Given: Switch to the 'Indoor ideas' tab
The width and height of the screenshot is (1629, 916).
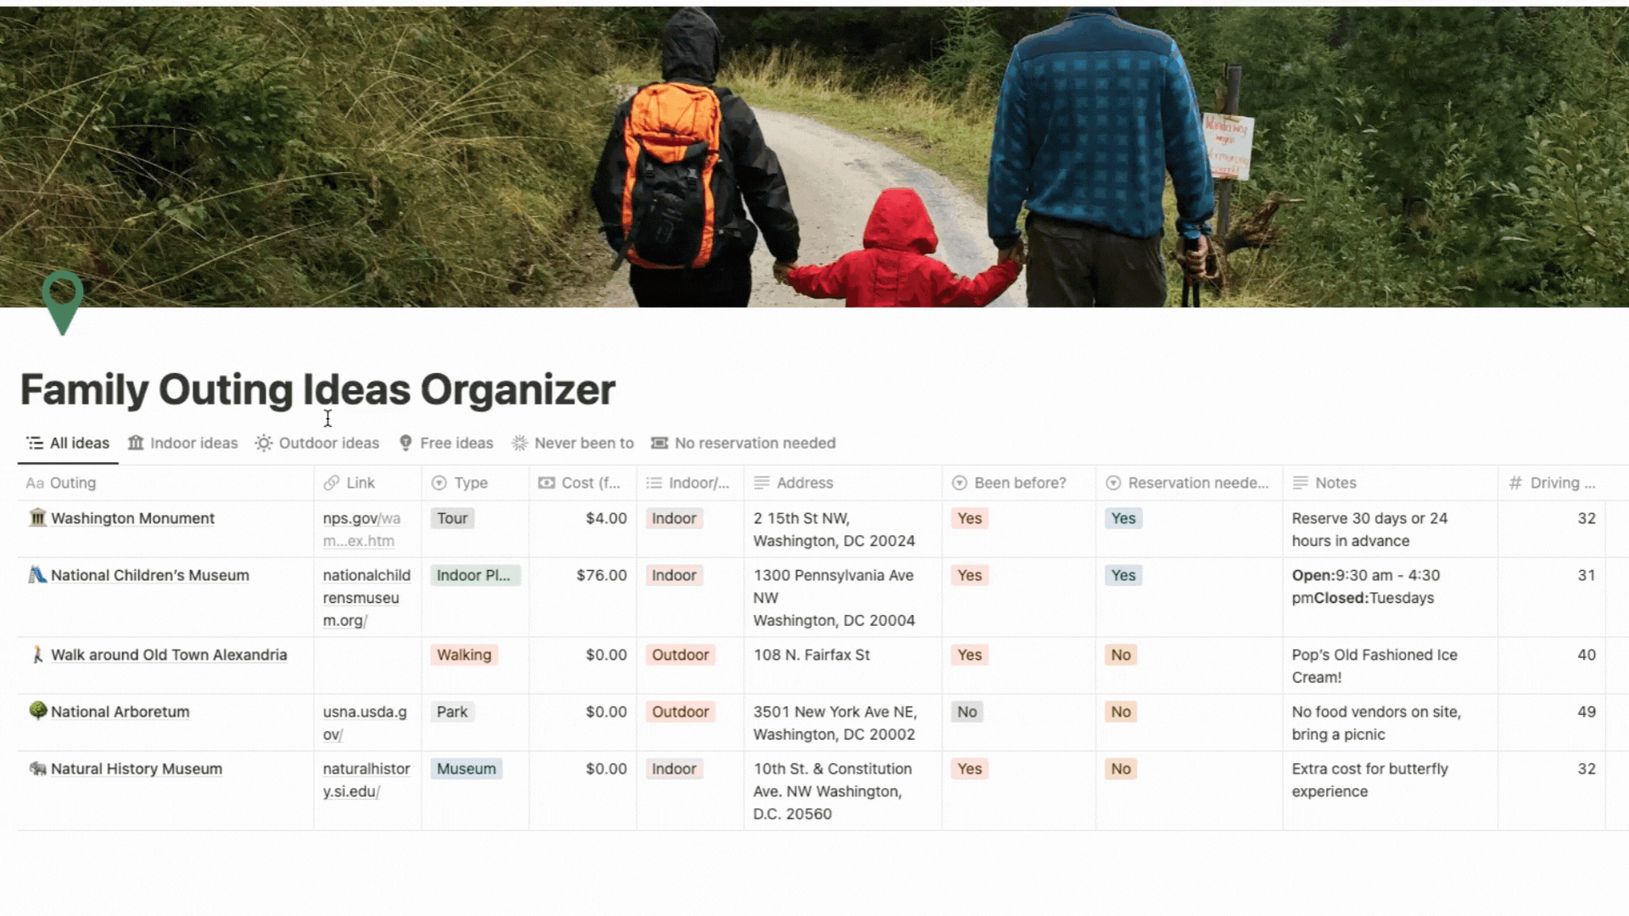Looking at the screenshot, I should coord(183,442).
